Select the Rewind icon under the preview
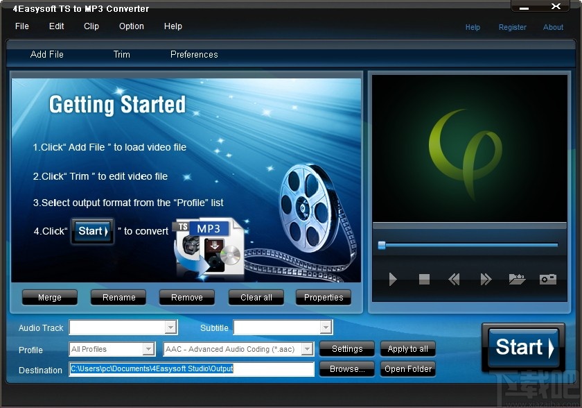This screenshot has height=408, width=582. click(x=454, y=280)
